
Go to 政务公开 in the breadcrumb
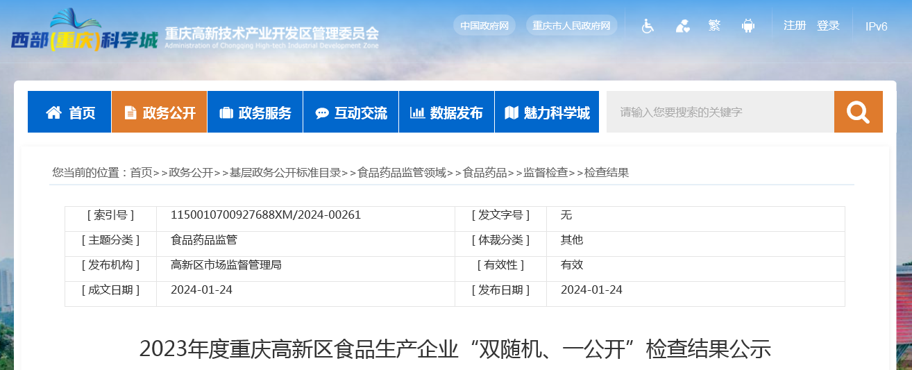[x=191, y=173]
